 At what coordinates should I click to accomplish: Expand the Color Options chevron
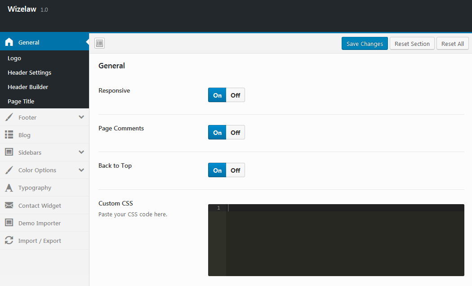click(81, 170)
